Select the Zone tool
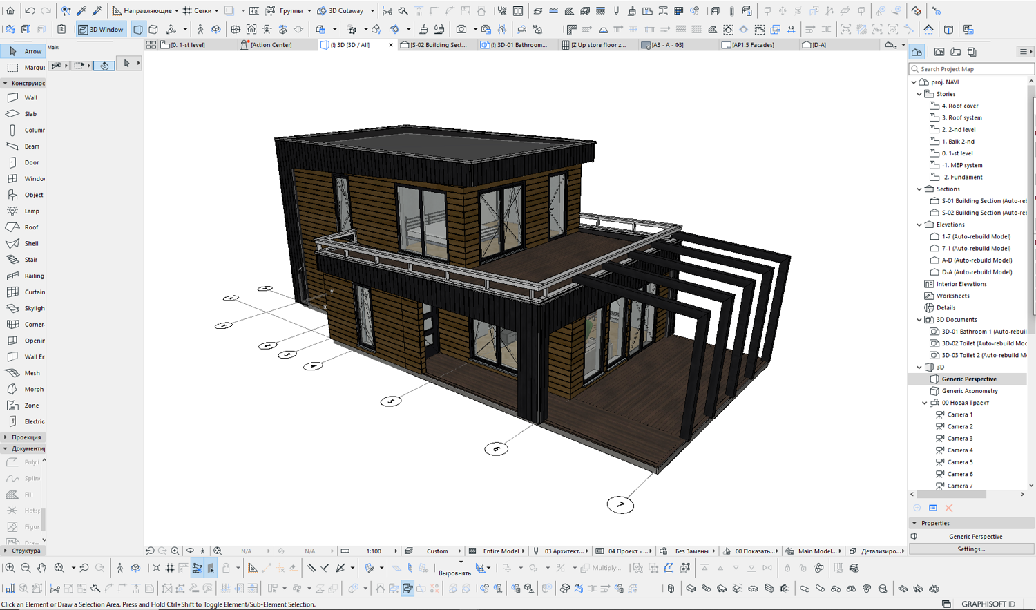 click(x=23, y=406)
